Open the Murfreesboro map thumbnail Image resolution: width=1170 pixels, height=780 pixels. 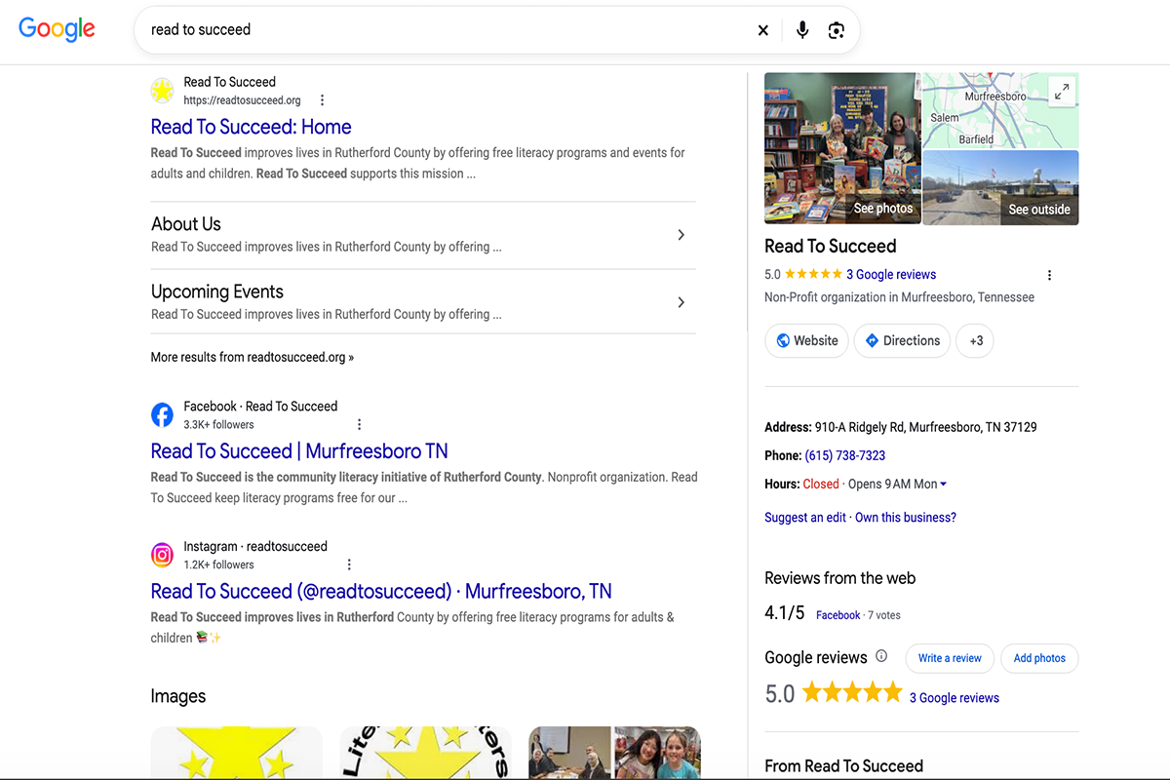(x=1000, y=110)
